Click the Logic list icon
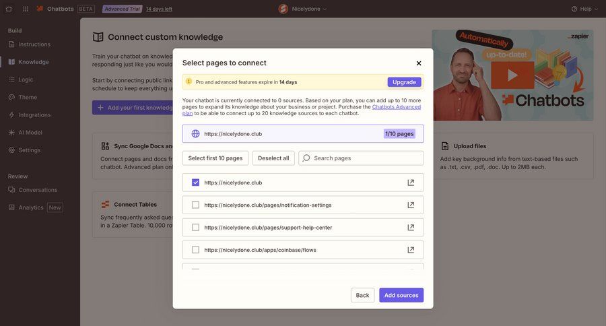The width and height of the screenshot is (606, 326). pyautogui.click(x=11, y=79)
